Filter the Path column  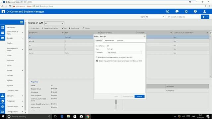(x=99, y=33)
